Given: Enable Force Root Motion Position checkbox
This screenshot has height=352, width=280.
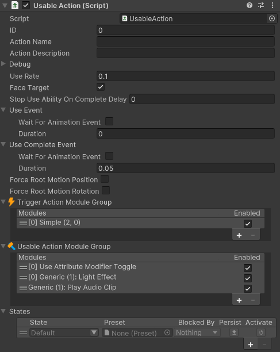Looking at the screenshot, I should pyautogui.click(x=105, y=179).
